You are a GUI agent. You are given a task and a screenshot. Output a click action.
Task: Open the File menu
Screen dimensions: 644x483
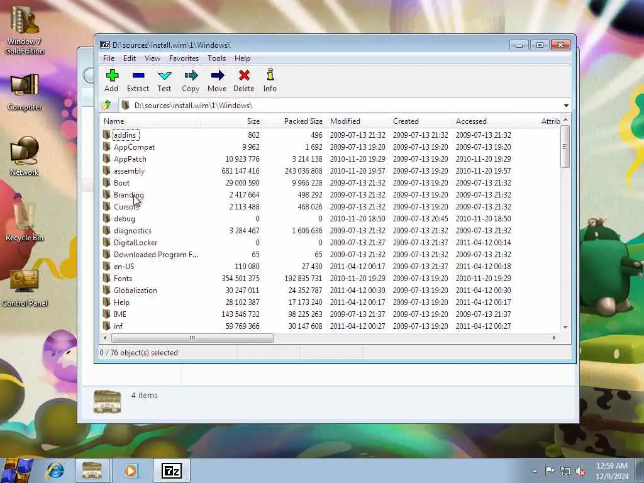tap(109, 58)
